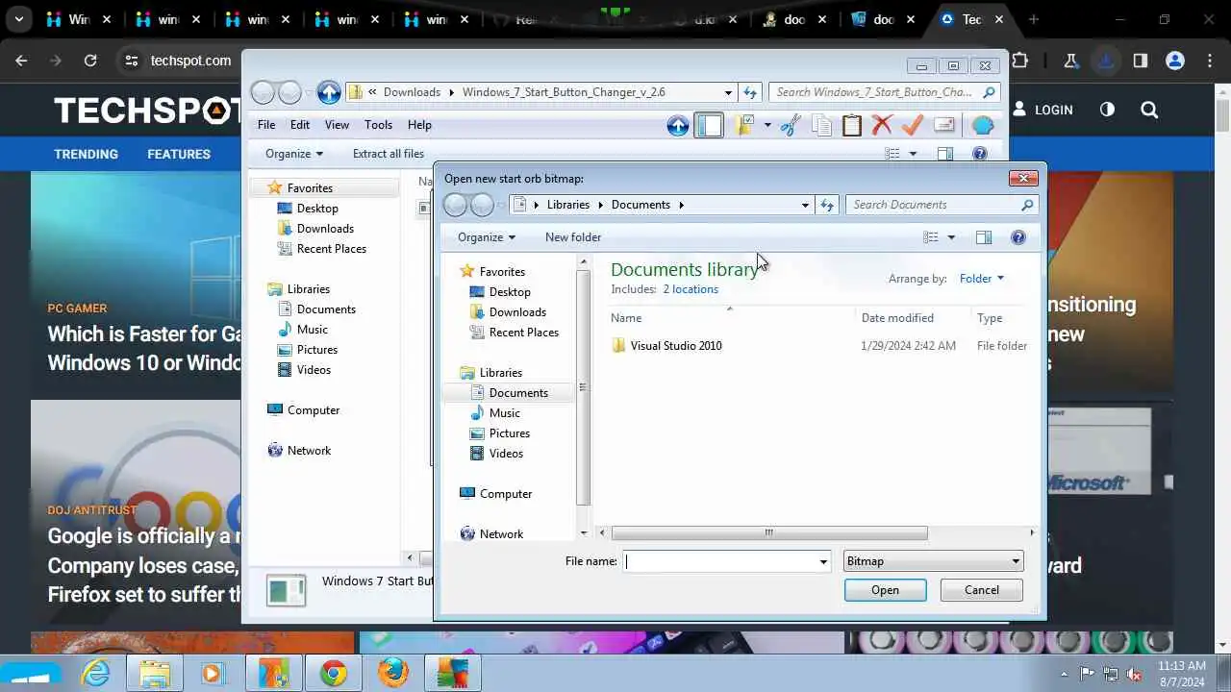Open Bitmap file type dropdown
Image resolution: width=1231 pixels, height=692 pixels.
[933, 561]
